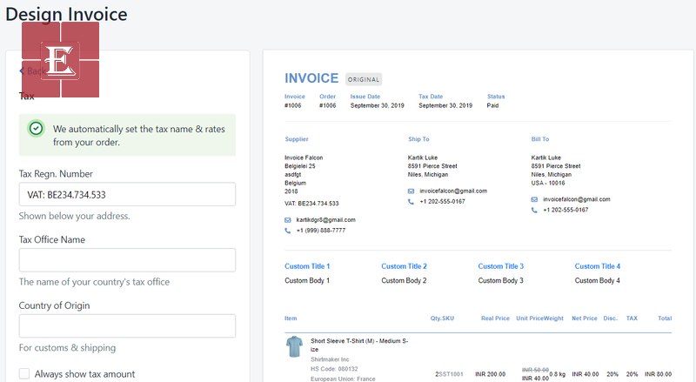The width and height of the screenshot is (696, 382).
Task: Click the blue t-shirt product thumbnail
Action: point(294,348)
